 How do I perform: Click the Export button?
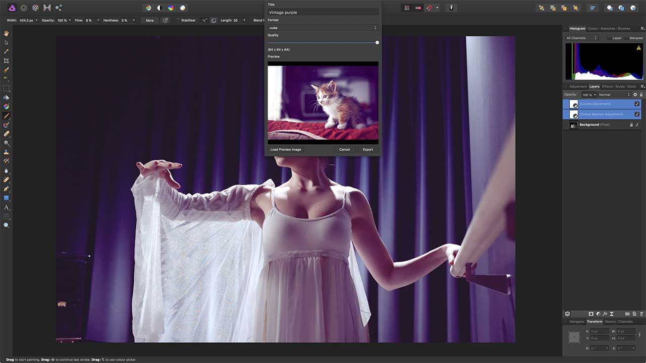[368, 149]
